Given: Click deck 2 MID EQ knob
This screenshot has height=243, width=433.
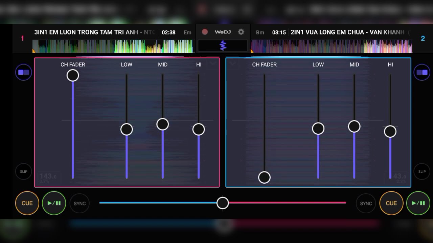Looking at the screenshot, I should coord(354,126).
